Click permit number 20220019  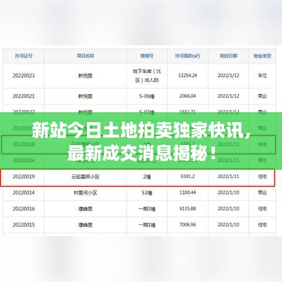23,177
